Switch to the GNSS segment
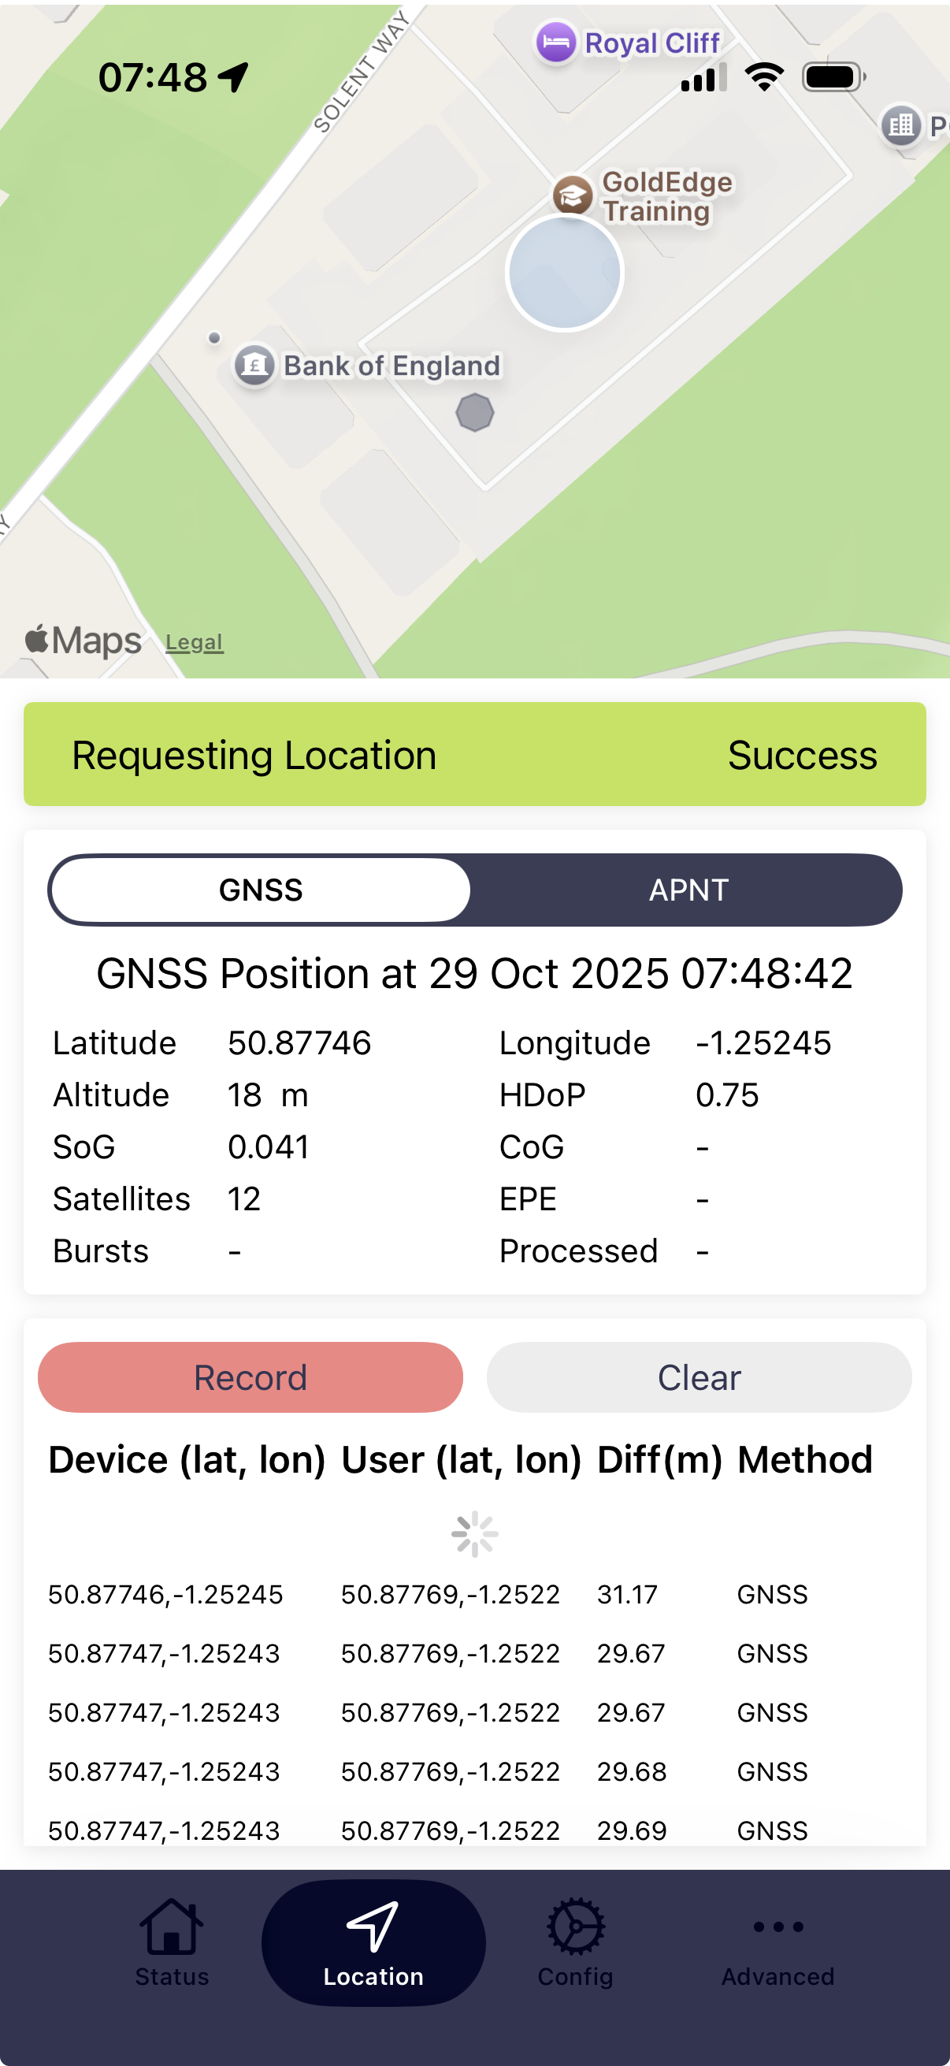This screenshot has width=950, height=2066. (262, 890)
